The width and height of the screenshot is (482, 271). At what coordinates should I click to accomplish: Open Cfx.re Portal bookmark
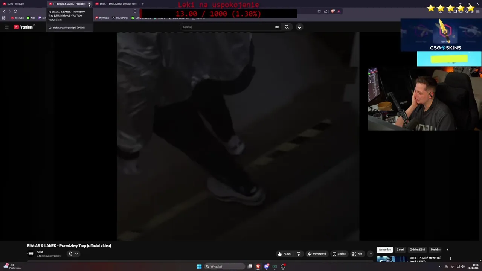pyautogui.click(x=120, y=18)
